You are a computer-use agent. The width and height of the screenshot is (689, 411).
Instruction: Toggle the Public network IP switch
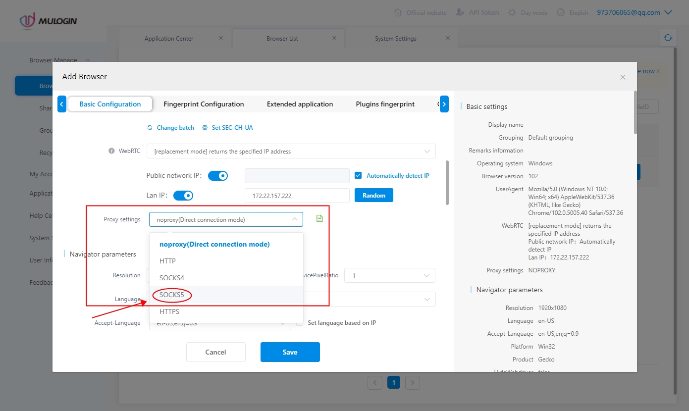pyautogui.click(x=218, y=176)
